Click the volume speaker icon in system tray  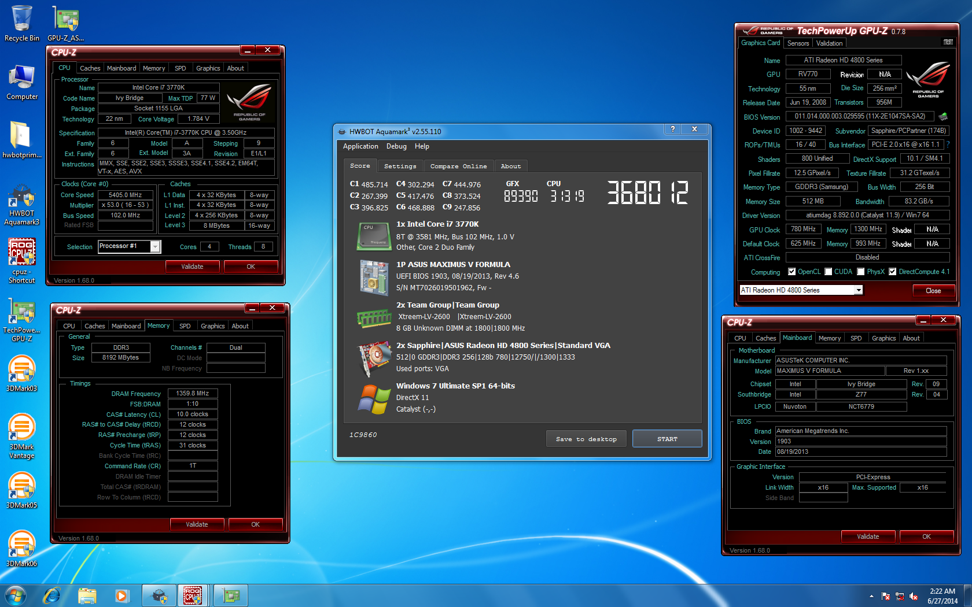point(914,596)
